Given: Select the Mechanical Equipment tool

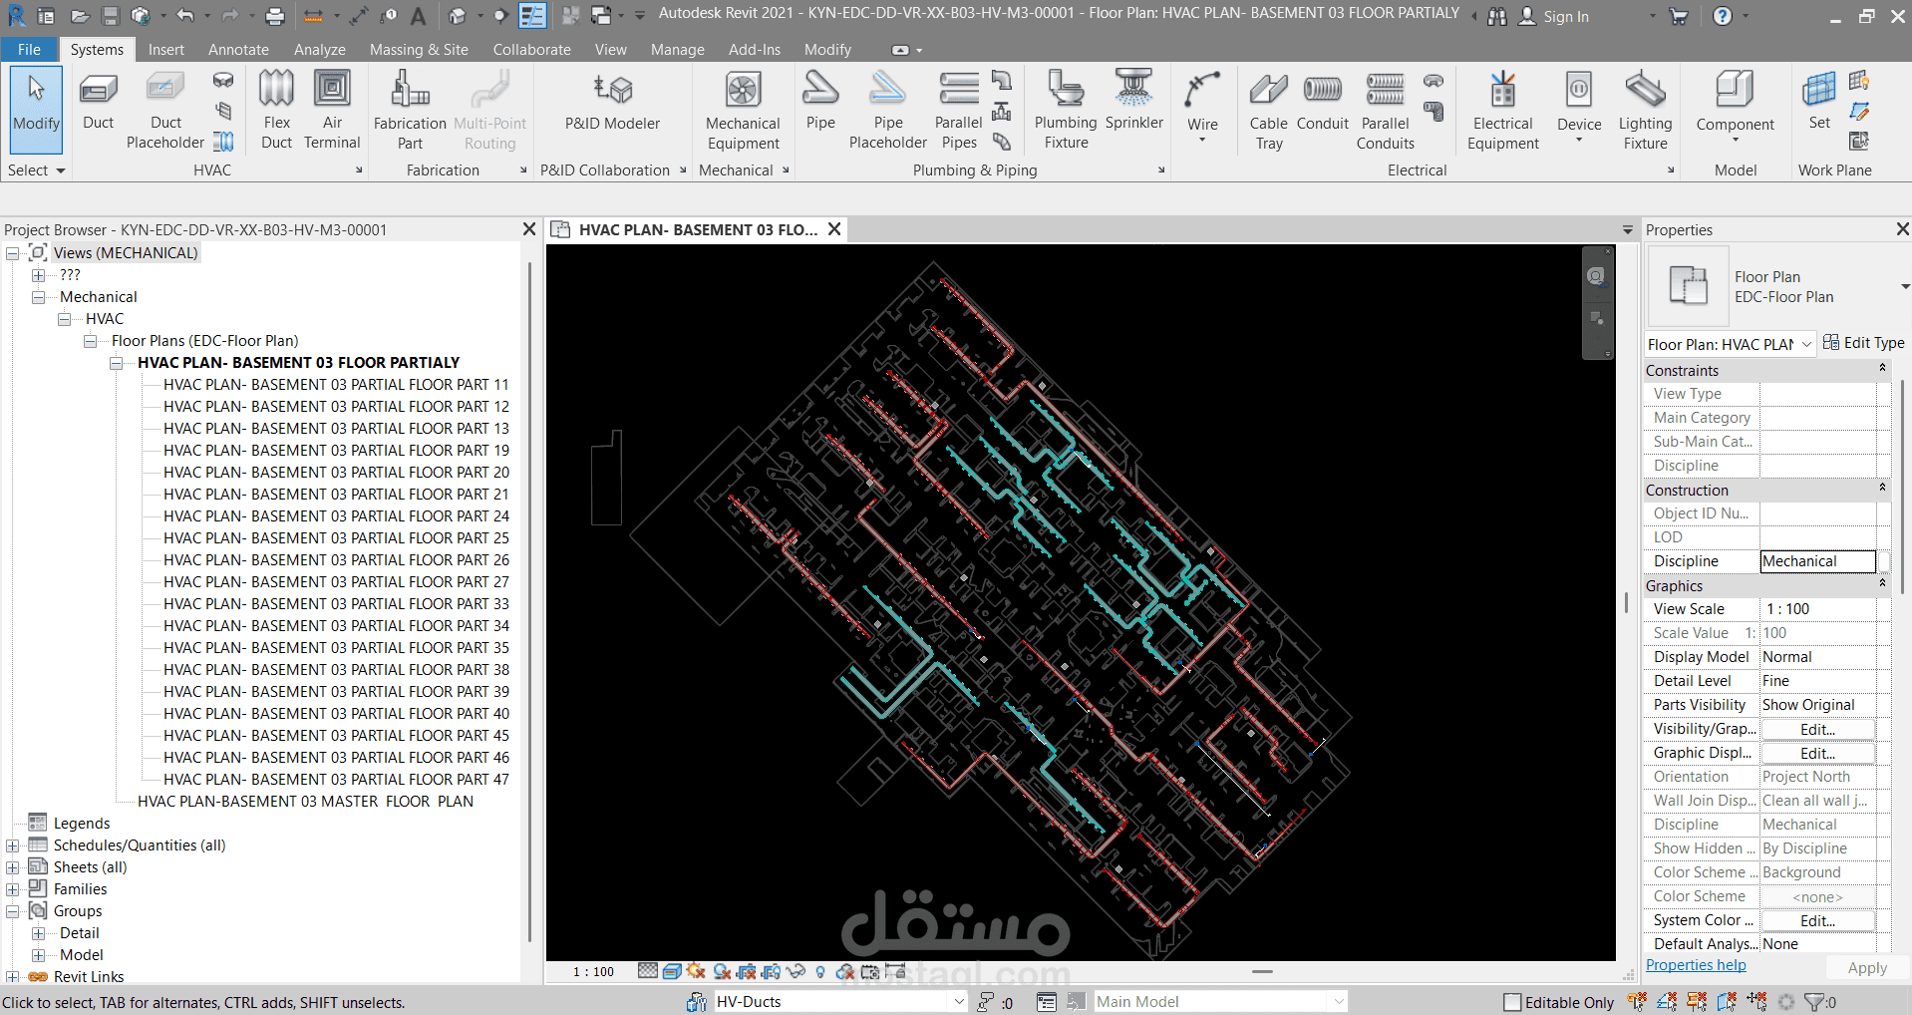Looking at the screenshot, I should (743, 110).
